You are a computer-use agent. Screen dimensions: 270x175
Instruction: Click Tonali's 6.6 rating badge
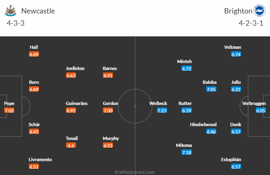[x=70, y=145]
